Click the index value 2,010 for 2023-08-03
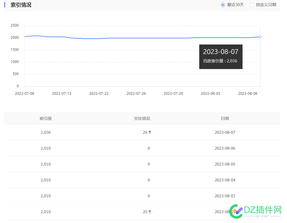287x223 pixels. pos(46,196)
